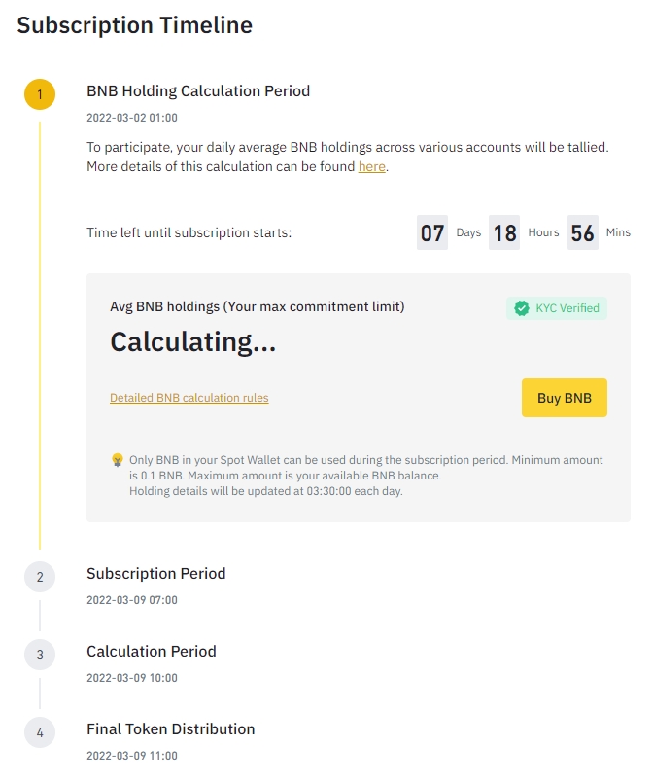Select the Subscription Period step title
The height and width of the screenshot is (781, 653).
coord(156,574)
